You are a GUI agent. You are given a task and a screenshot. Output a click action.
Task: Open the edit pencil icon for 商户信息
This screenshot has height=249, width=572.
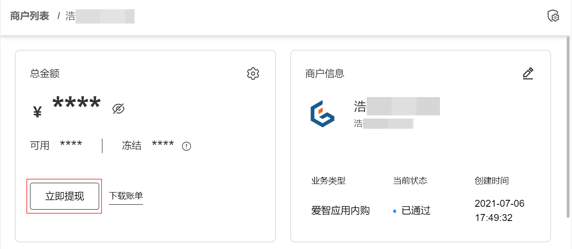click(x=528, y=74)
